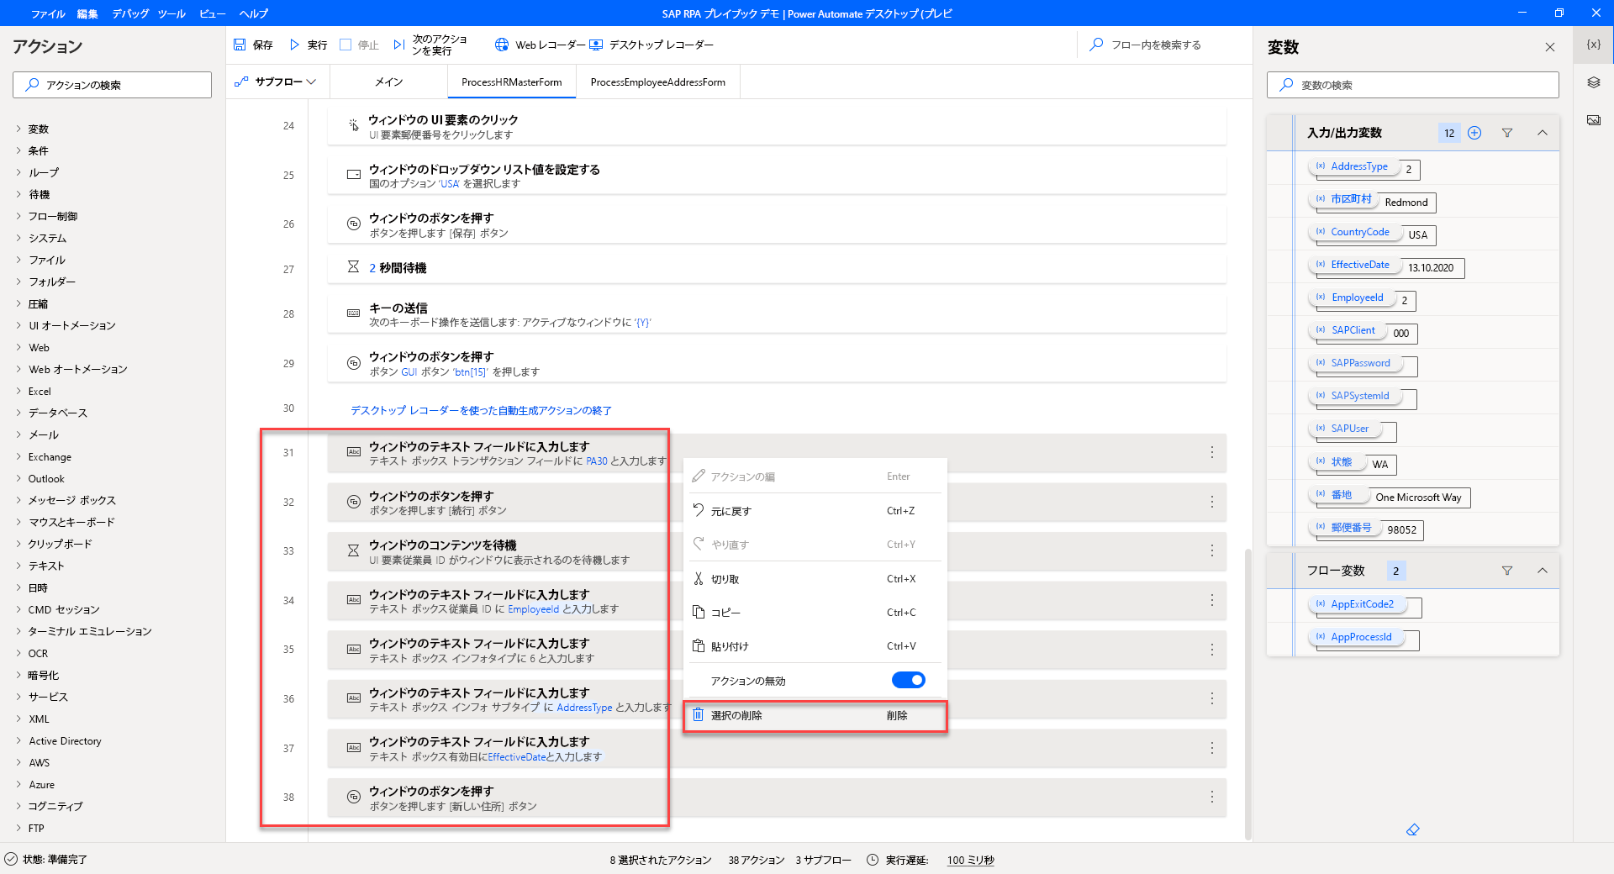Screen dimensions: 1614x874
Task: Open the デスクトップ レコーダー
Action: click(651, 45)
